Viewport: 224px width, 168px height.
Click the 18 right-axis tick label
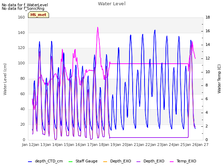pos(208,17)
